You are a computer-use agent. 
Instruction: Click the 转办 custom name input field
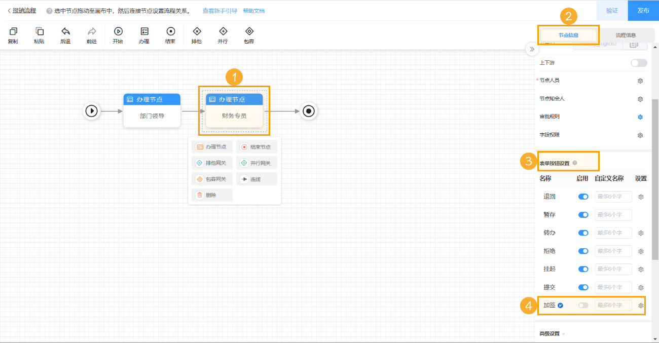(613, 233)
